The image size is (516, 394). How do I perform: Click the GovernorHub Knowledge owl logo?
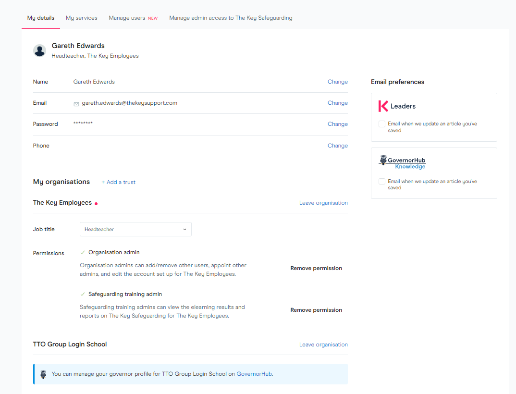pos(383,160)
